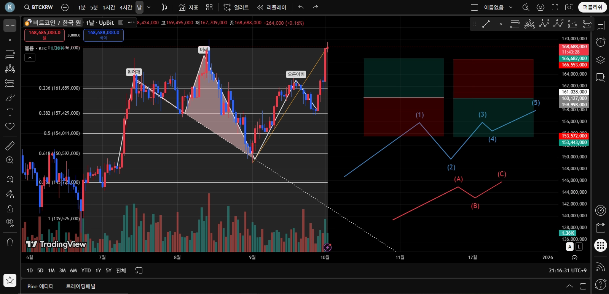
Task: Toggle lock all drawings
Action: pos(10,209)
